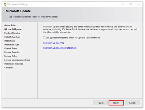Click the 'Use Microsoft Update to check for important updates' subtitle
This screenshot has height=110, width=145.
(x=33, y=17)
